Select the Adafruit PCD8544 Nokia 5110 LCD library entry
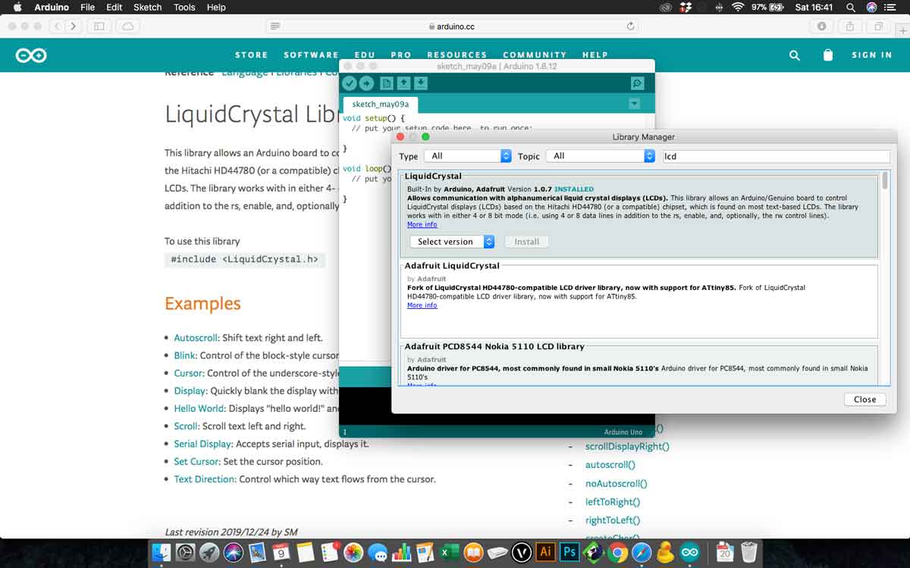 639,366
